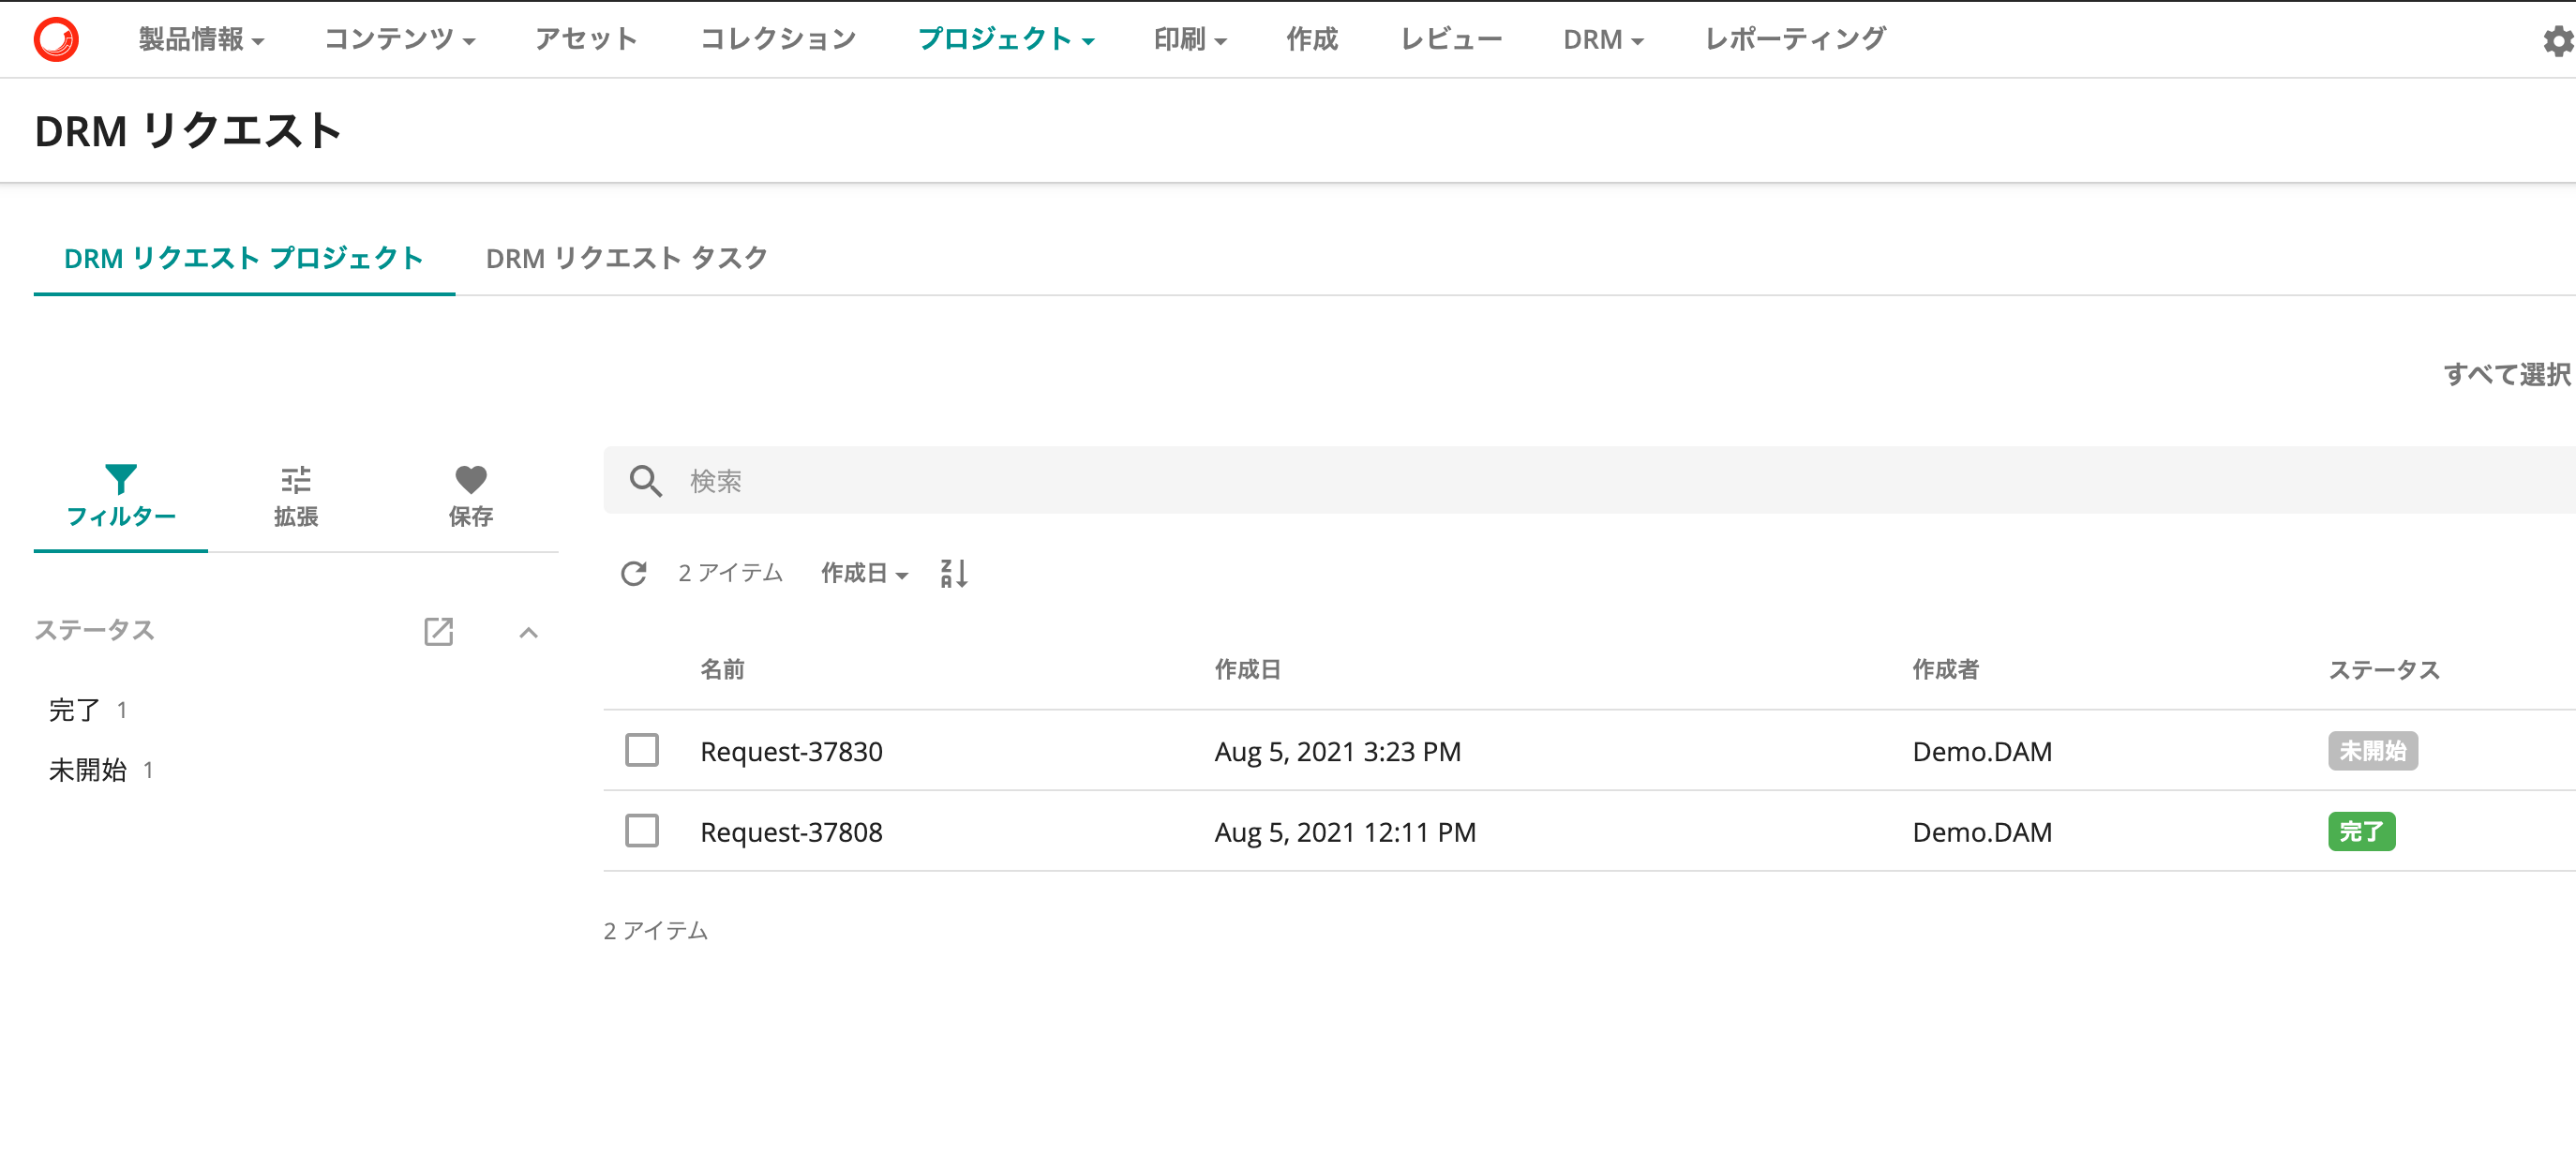Viewport: 2576px width, 1168px height.
Task: Click the search magnifier icon
Action: (645, 481)
